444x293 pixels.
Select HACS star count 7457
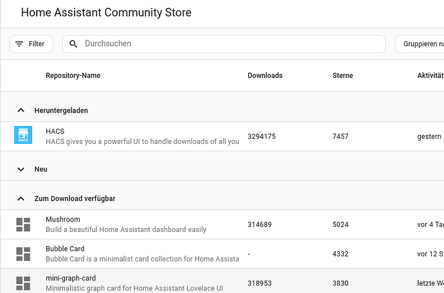coord(340,137)
